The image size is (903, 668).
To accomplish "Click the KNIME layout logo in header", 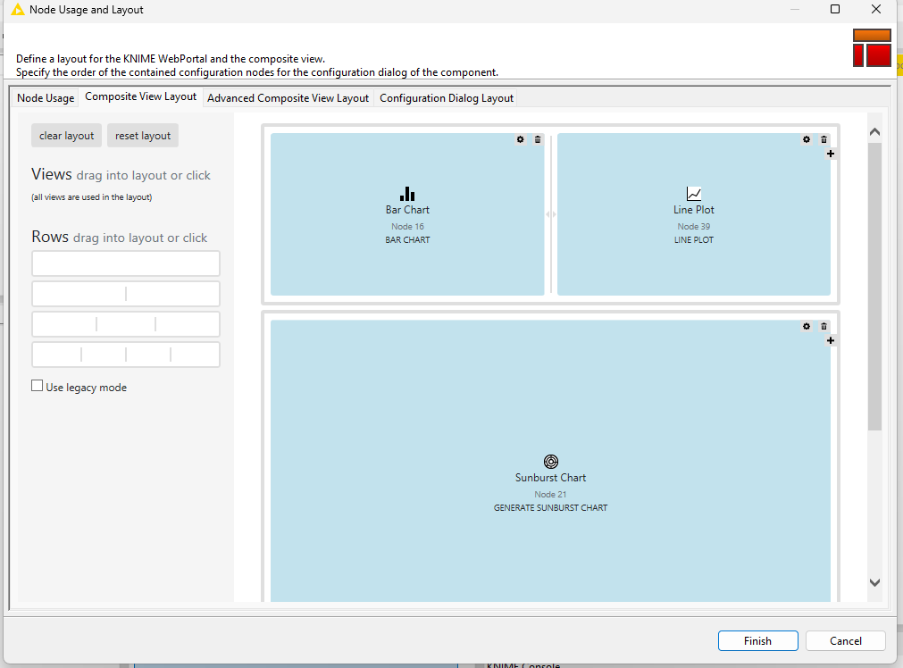I will 872,48.
